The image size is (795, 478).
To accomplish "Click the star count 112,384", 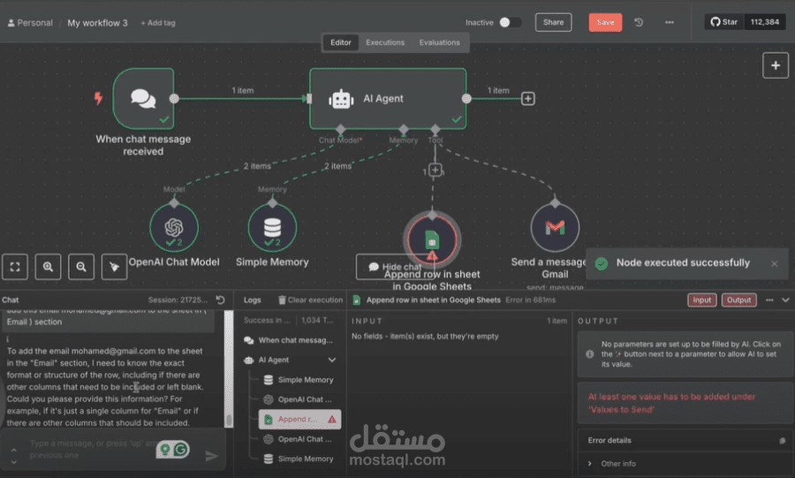I will [x=765, y=22].
